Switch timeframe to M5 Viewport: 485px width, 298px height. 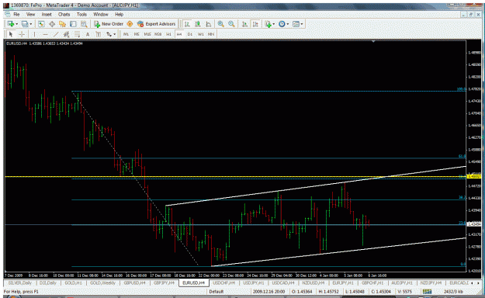tap(137, 34)
